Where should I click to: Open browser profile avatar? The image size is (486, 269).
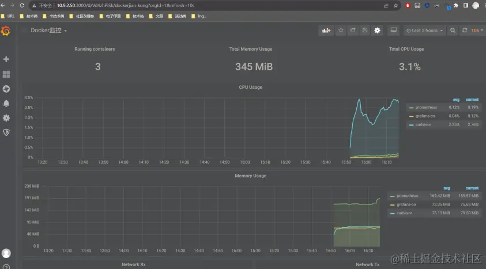pyautogui.click(x=476, y=6)
